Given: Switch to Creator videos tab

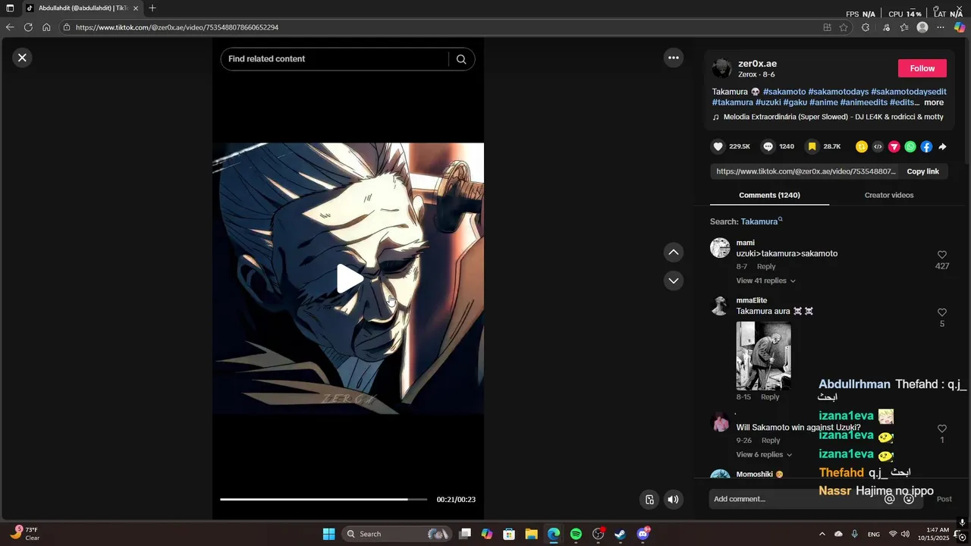Looking at the screenshot, I should pyautogui.click(x=889, y=195).
